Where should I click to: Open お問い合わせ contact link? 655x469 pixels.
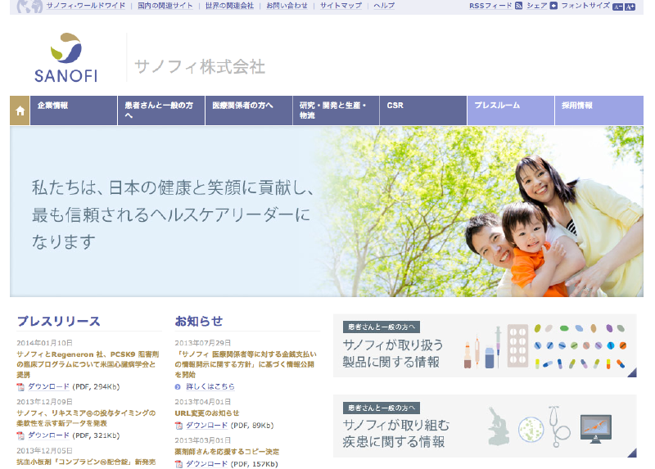pos(287,6)
